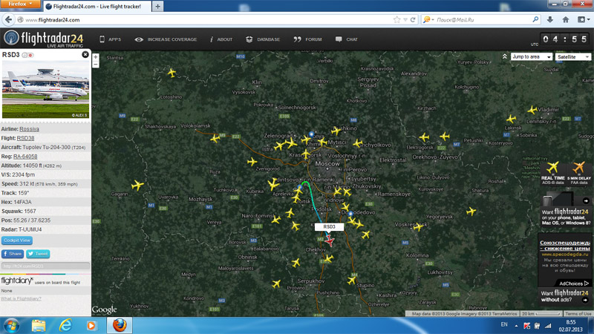The height and width of the screenshot is (334, 594).
Task: Select the plane near Staritsa
Action: pyautogui.click(x=172, y=72)
